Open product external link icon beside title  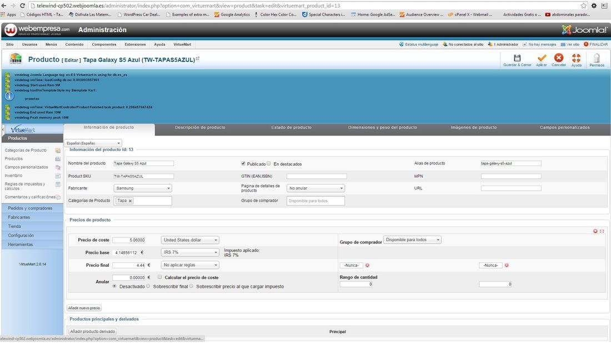coord(198,58)
